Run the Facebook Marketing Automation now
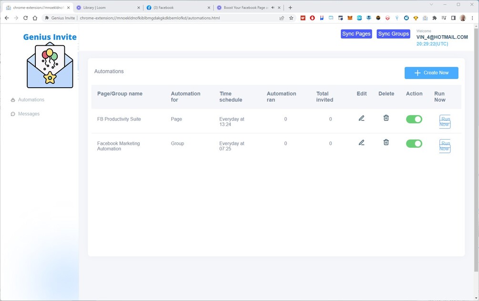The height and width of the screenshot is (301, 479). (445, 146)
